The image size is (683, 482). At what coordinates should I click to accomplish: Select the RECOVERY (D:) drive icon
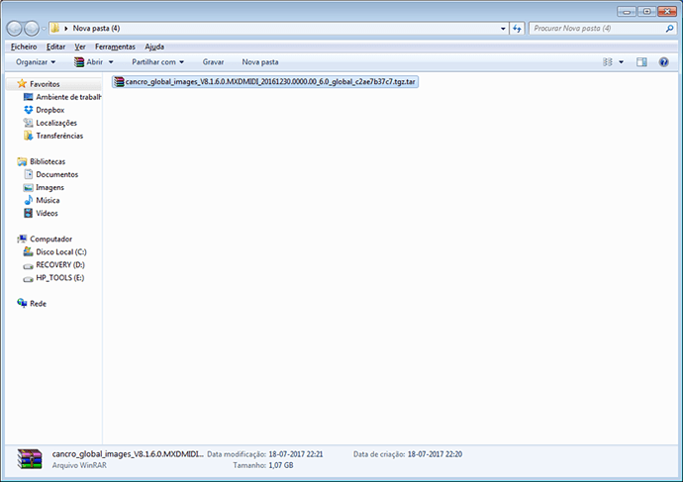[28, 265]
